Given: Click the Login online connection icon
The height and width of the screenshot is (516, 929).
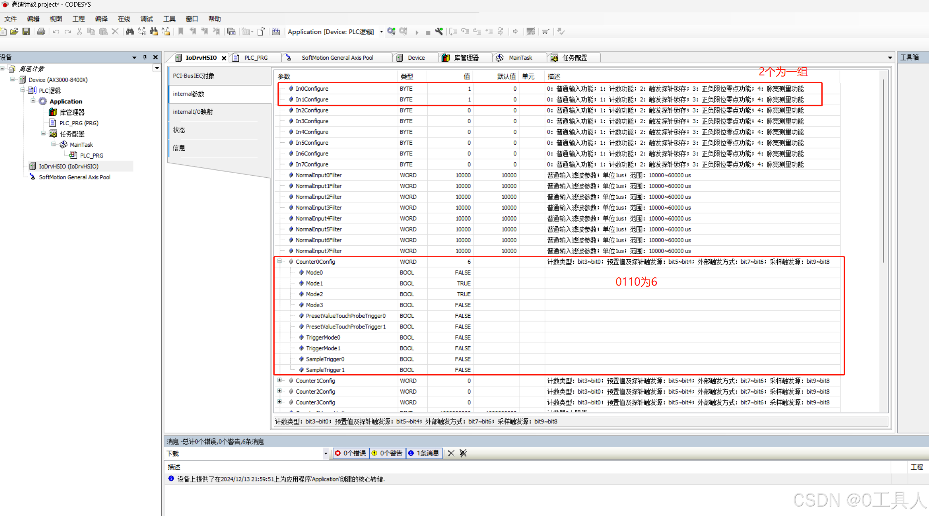Looking at the screenshot, I should point(391,31).
